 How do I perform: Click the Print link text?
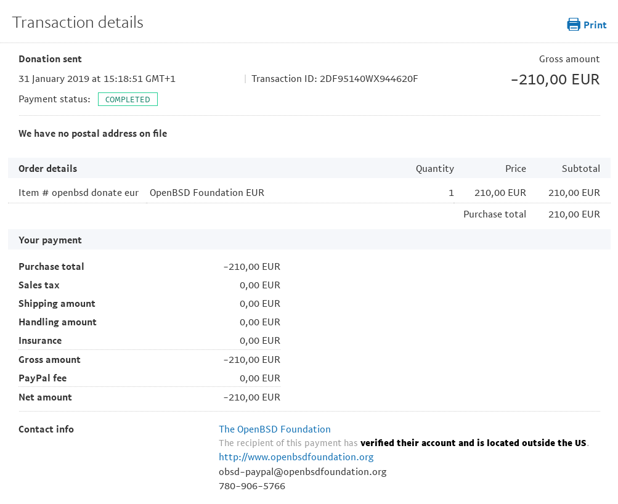click(595, 25)
